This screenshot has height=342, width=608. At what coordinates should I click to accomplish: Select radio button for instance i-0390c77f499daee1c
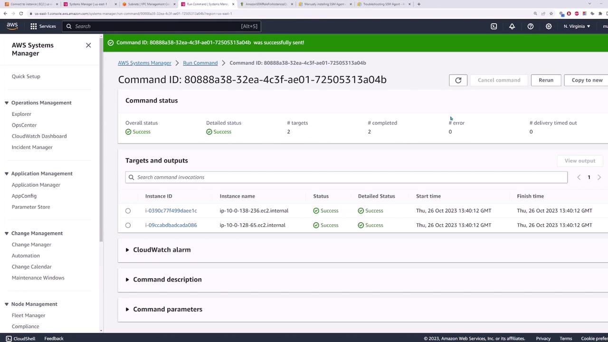128,211
